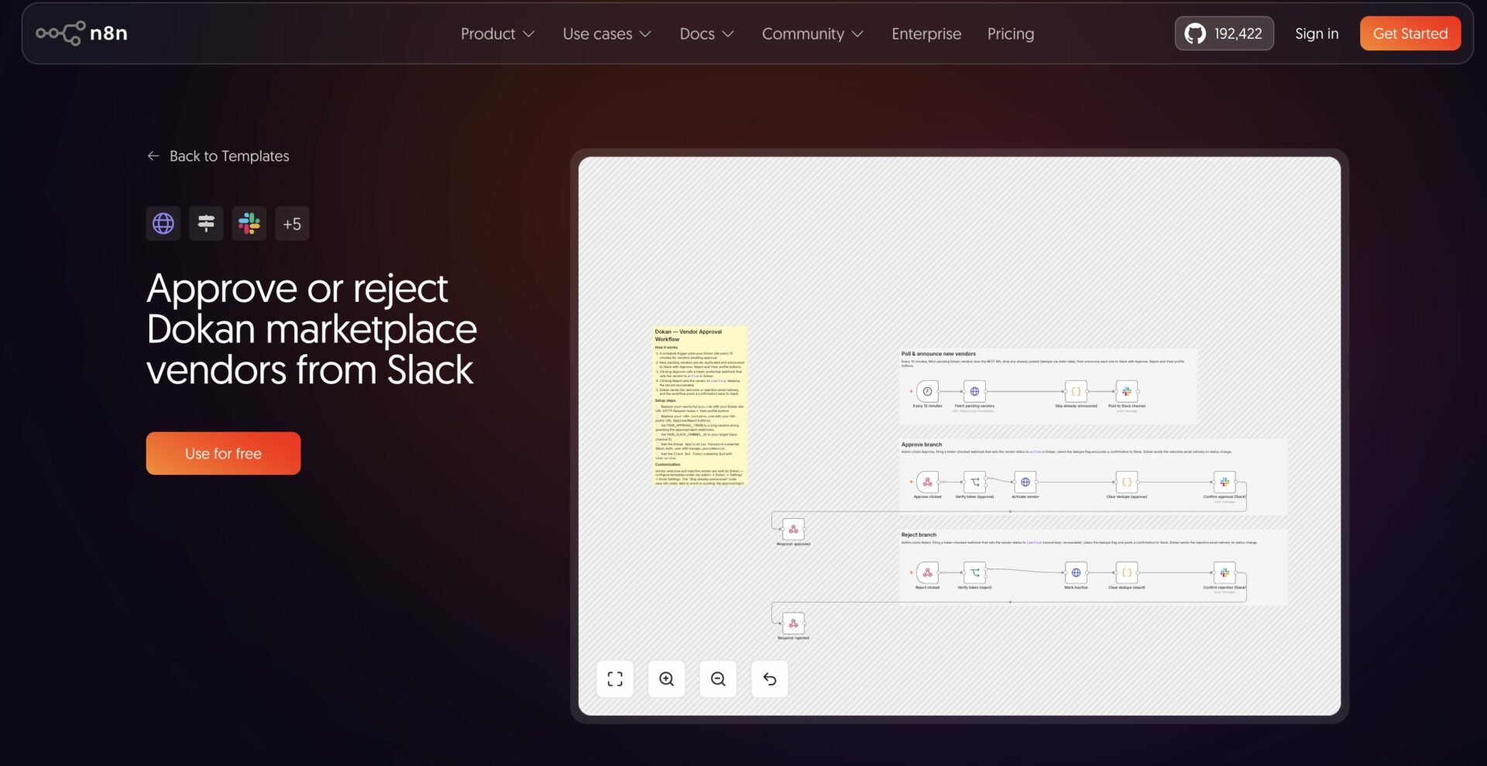Click the signpost integration icon beside globe
The image size is (1487, 766).
click(206, 224)
